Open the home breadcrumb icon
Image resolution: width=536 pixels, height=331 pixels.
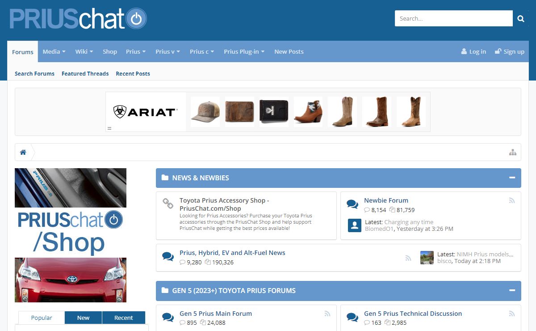(23, 152)
